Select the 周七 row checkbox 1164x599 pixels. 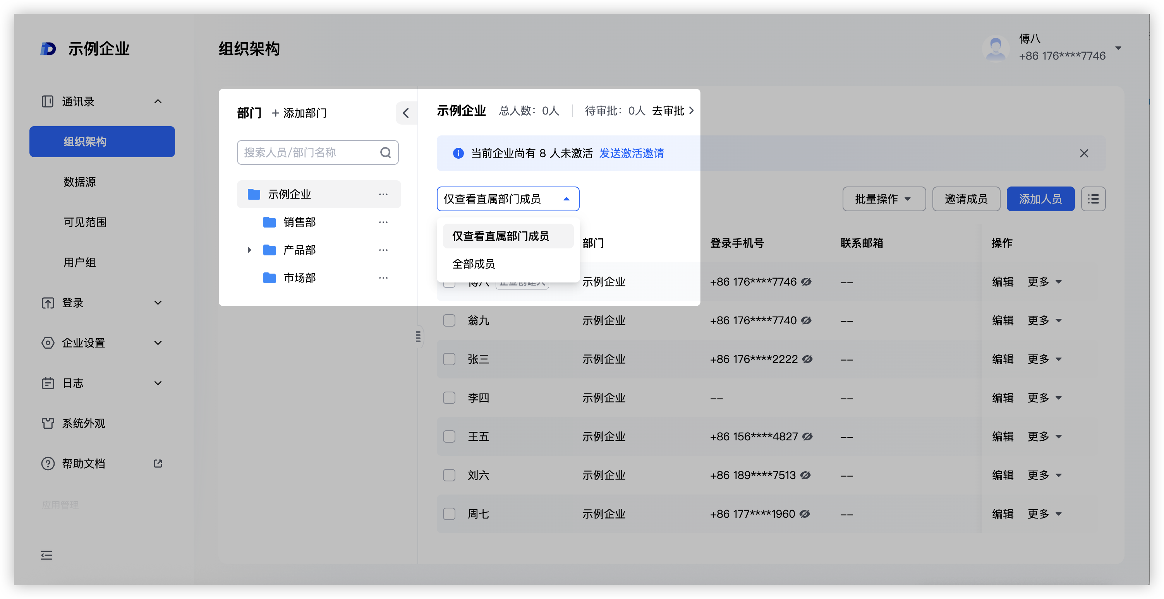(x=449, y=514)
